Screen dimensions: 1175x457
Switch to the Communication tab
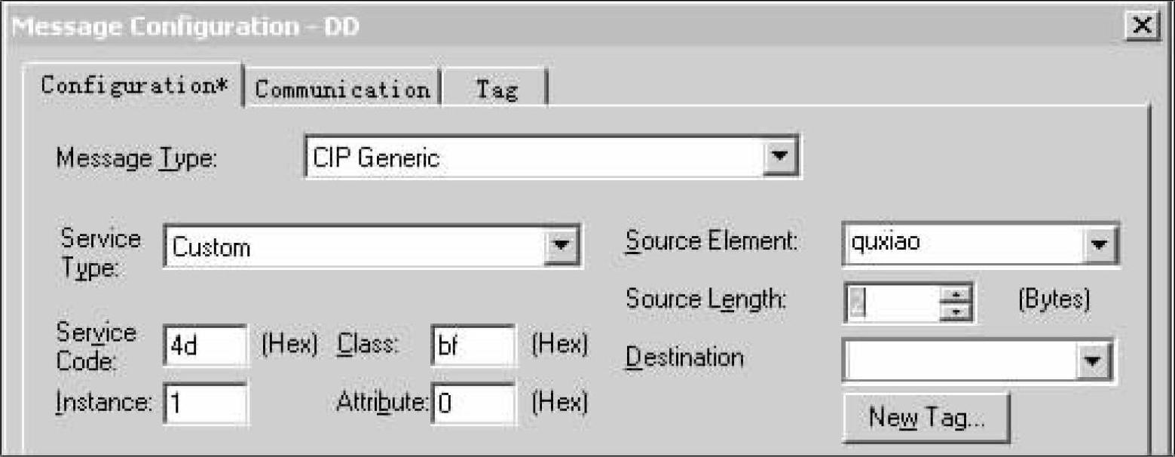(342, 89)
